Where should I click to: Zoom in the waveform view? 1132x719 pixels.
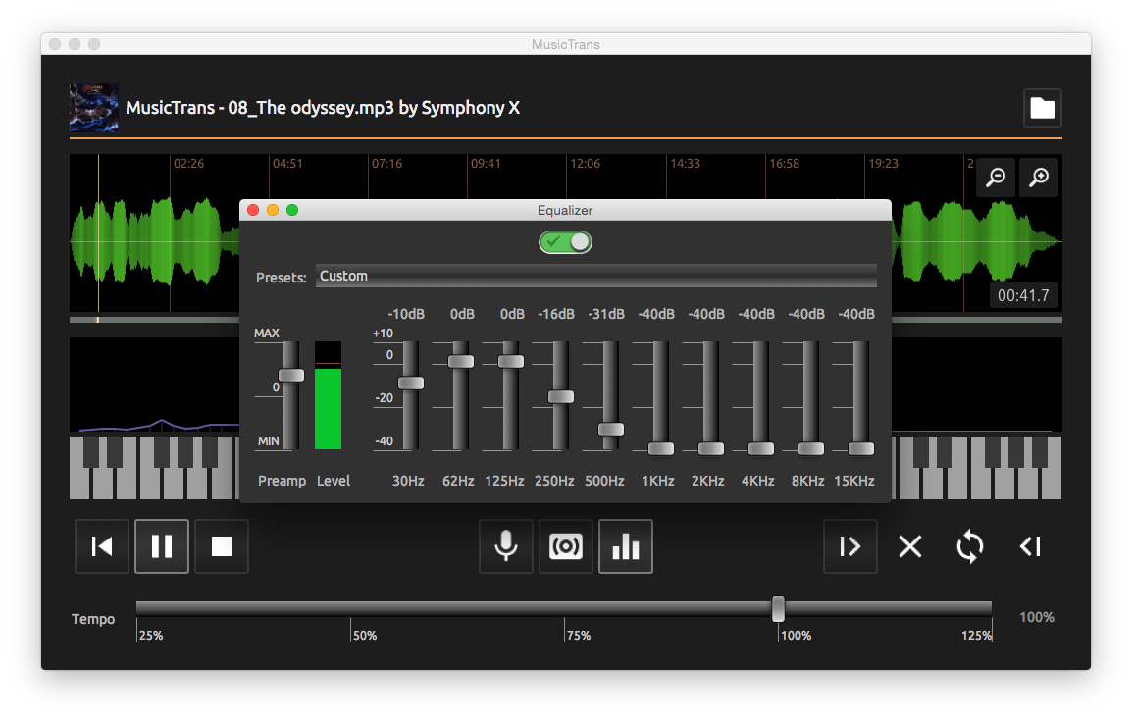click(x=1039, y=177)
